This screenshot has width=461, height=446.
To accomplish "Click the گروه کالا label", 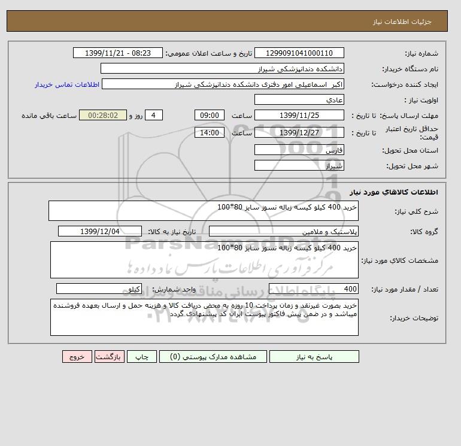I will (x=424, y=232).
